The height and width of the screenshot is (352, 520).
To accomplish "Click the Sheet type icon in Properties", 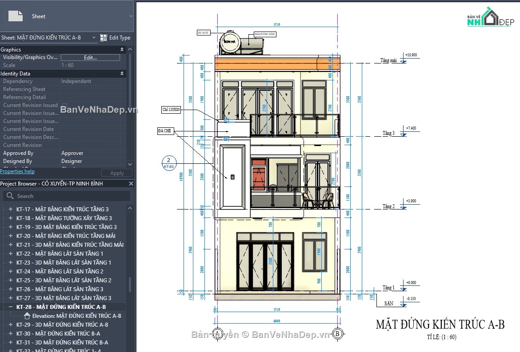I will click(x=16, y=16).
